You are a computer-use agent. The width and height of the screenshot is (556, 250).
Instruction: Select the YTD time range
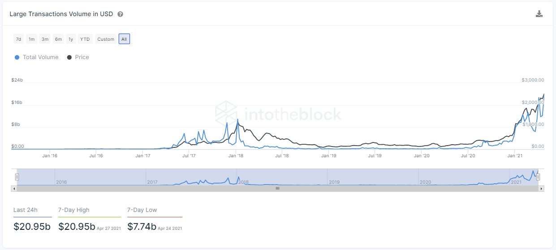pyautogui.click(x=85, y=39)
